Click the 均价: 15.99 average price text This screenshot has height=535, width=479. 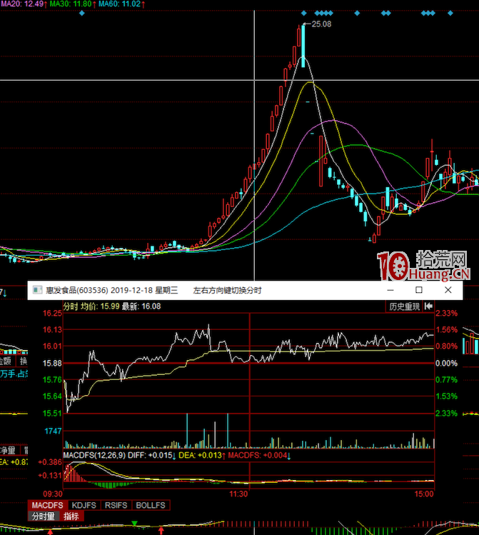coord(100,306)
